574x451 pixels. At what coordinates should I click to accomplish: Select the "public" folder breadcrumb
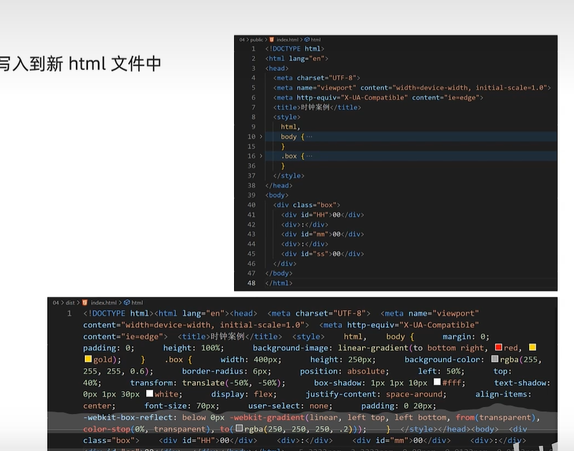click(x=256, y=39)
